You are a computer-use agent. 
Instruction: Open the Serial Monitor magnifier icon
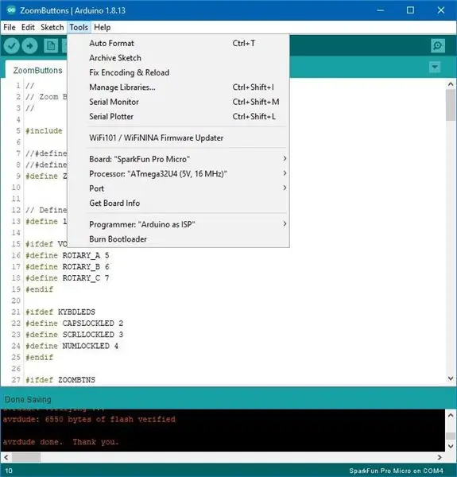coord(438,46)
